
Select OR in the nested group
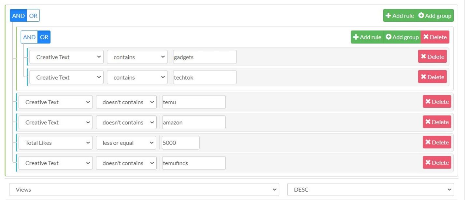(44, 37)
